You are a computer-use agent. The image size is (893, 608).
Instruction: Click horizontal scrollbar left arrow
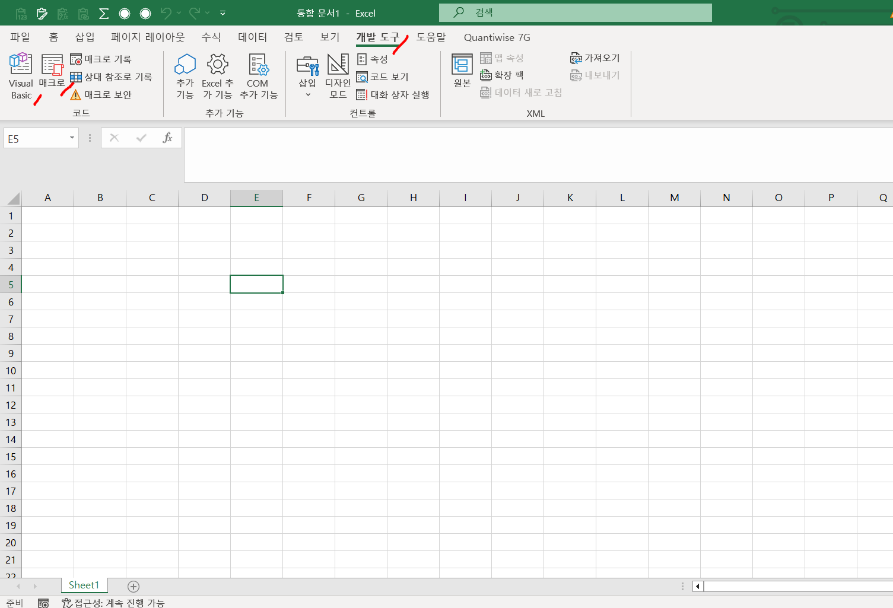click(698, 587)
